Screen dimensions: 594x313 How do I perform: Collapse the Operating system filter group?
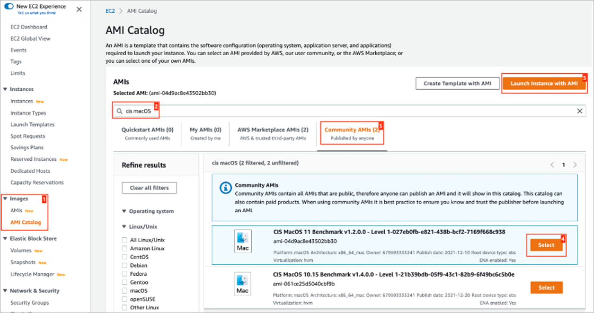[x=124, y=211]
